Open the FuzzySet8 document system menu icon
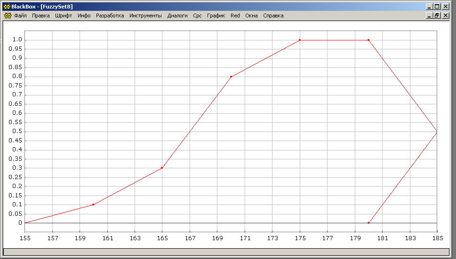Viewport: 456px width, 259px height. [x=7, y=16]
